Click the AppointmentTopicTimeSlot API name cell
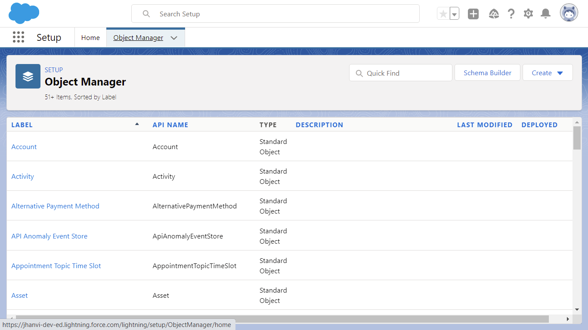 [195, 266]
